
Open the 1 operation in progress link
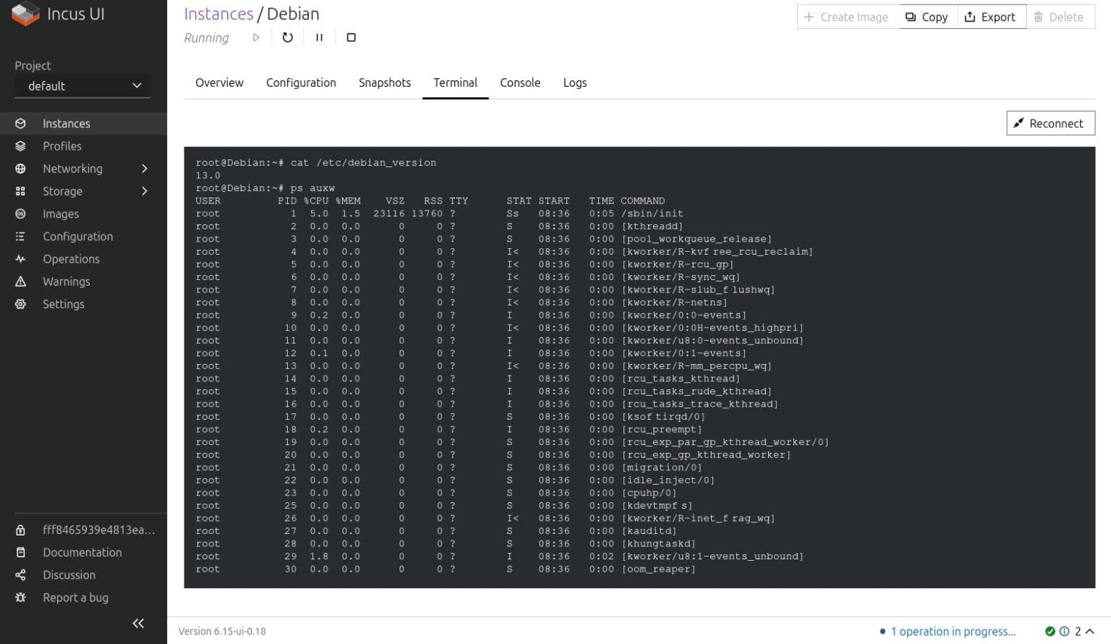(953, 631)
